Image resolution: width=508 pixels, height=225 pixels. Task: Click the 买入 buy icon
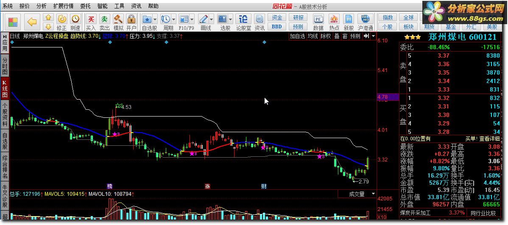pyautogui.click(x=91, y=22)
